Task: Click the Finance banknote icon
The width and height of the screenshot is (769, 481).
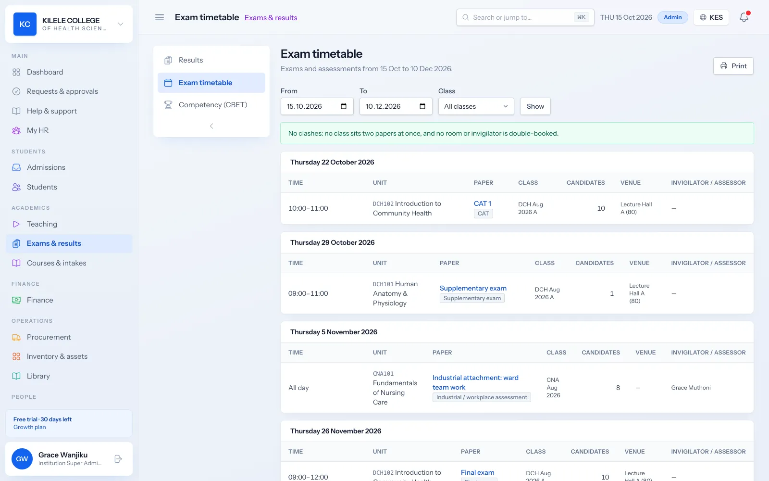Action: click(x=16, y=300)
